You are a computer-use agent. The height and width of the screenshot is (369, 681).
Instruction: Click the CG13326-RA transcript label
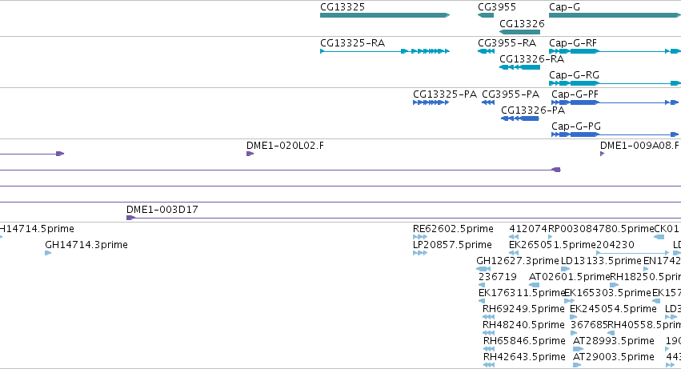(x=531, y=59)
